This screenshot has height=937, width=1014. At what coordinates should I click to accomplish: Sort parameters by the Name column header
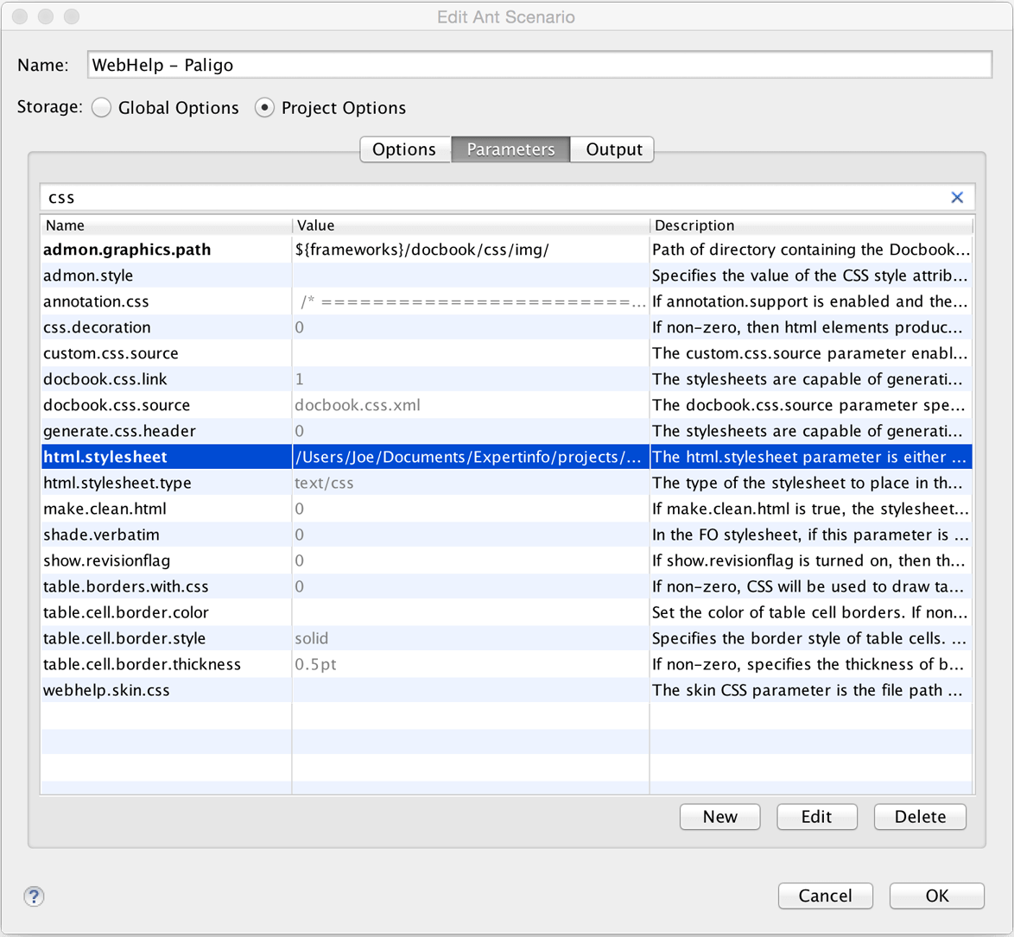click(x=164, y=225)
